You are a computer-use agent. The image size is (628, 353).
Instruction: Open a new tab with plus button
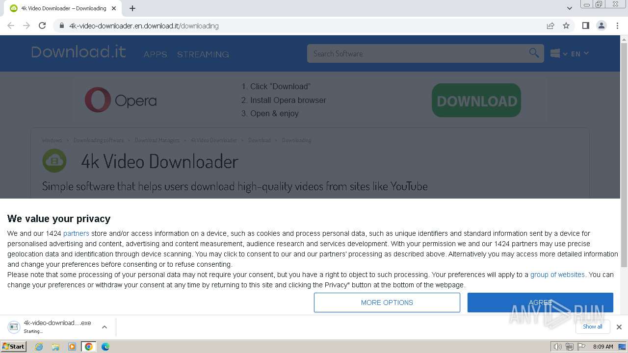click(132, 8)
